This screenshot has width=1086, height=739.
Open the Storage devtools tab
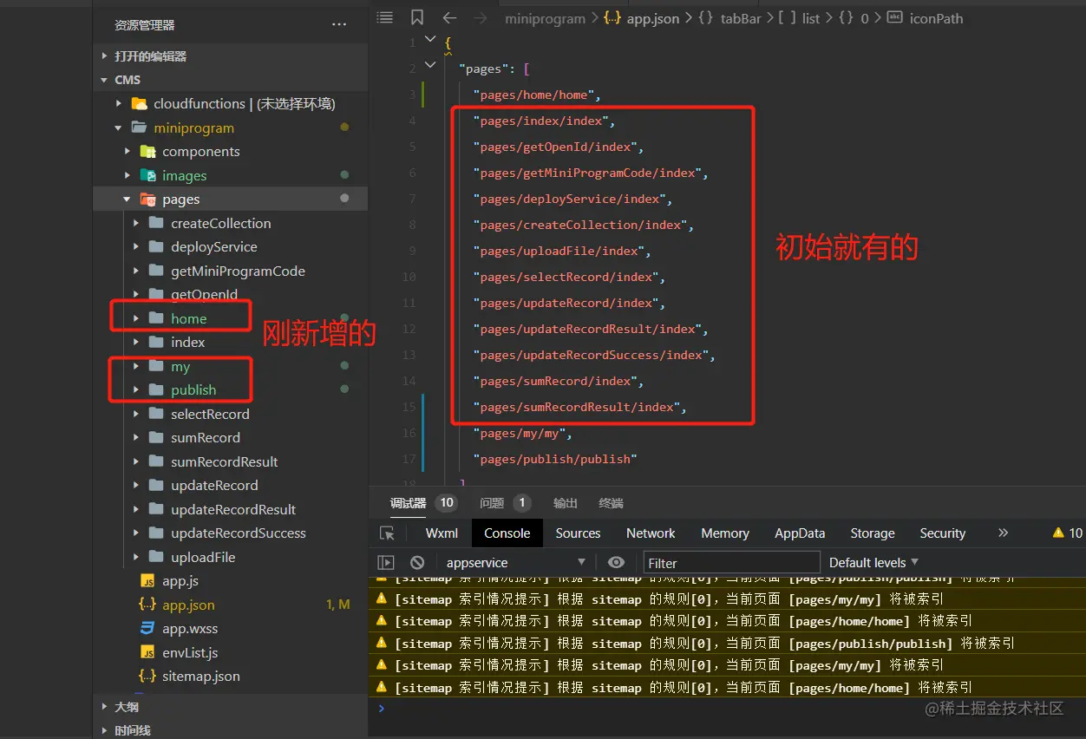click(873, 533)
